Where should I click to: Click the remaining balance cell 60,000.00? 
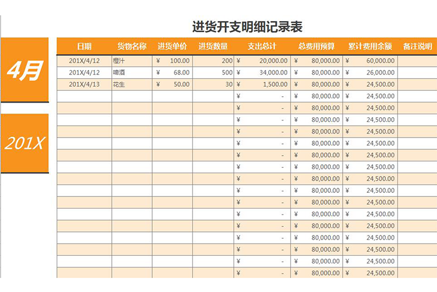click(x=370, y=61)
